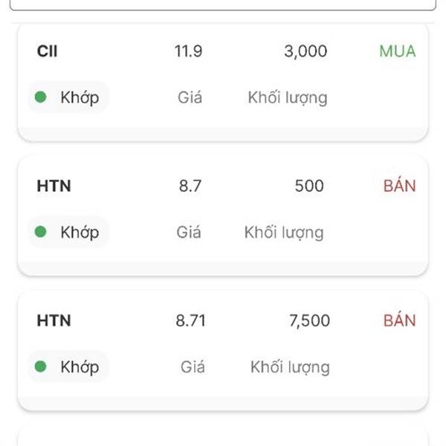Viewport: 446px width, 446px height.
Task: Click the price value 11.9
Action: [188, 51]
